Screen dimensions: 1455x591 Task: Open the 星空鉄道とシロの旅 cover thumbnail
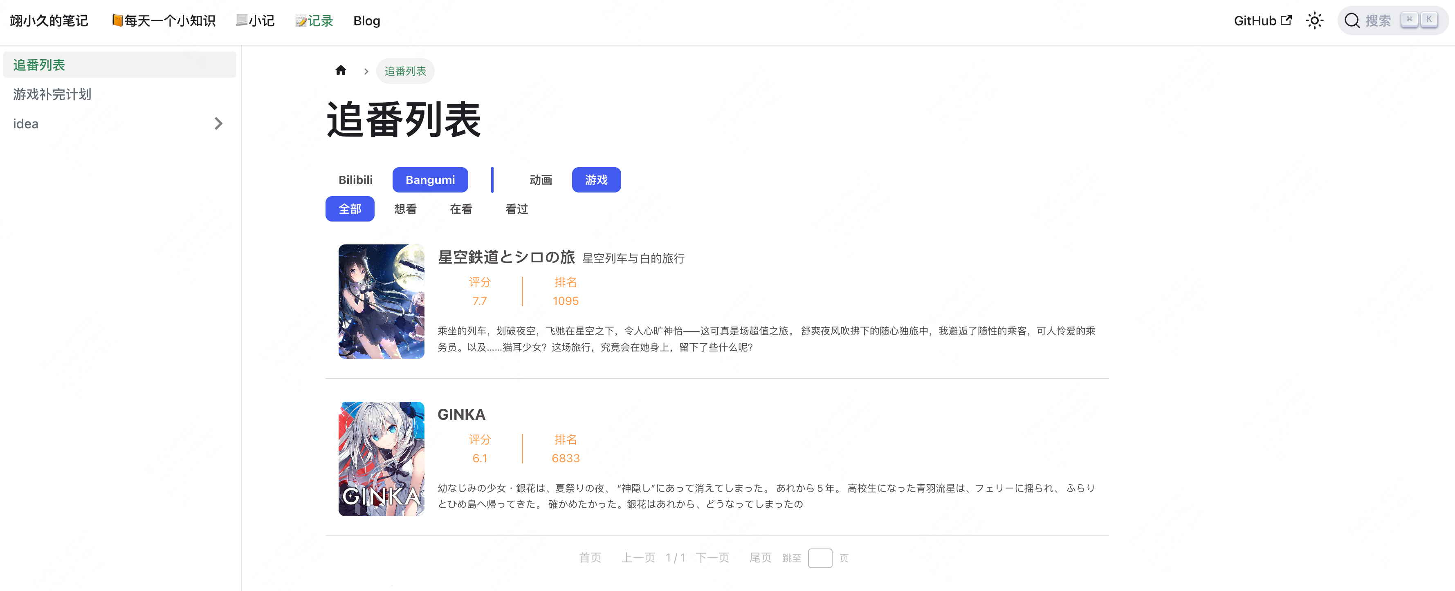click(x=381, y=302)
